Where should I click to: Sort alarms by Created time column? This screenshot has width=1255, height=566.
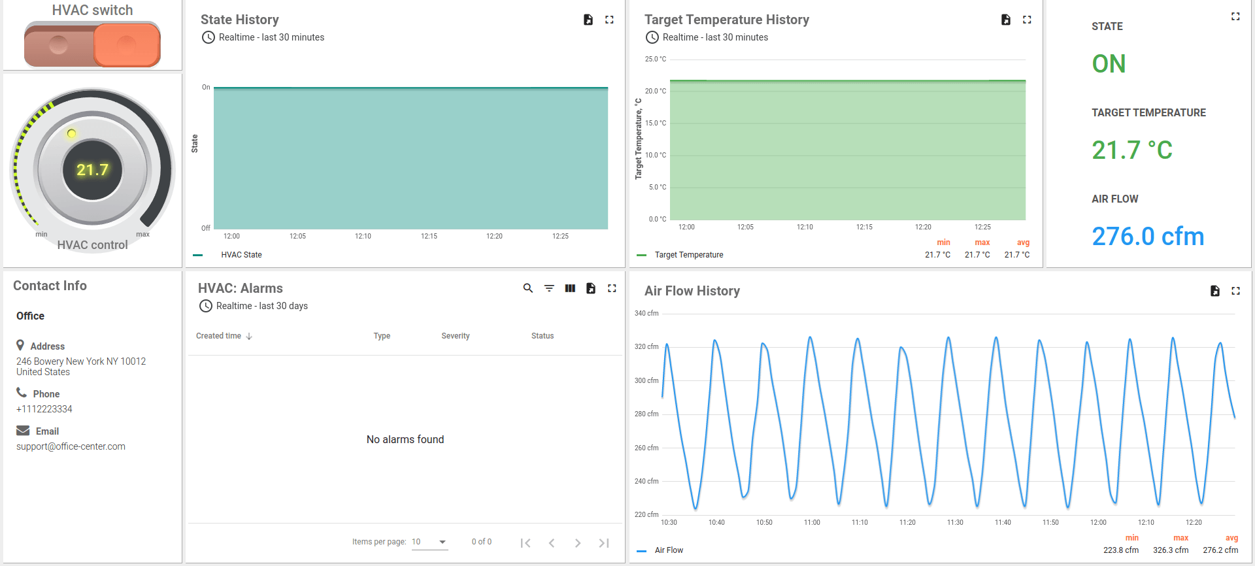[219, 336]
